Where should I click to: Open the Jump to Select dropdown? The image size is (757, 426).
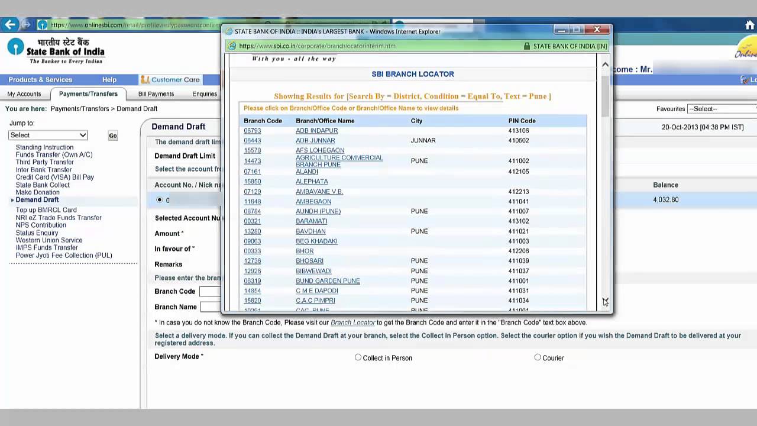pyautogui.click(x=48, y=135)
